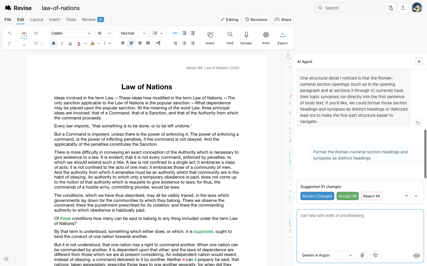
Task: Copy the selection
Action: click(36, 43)
